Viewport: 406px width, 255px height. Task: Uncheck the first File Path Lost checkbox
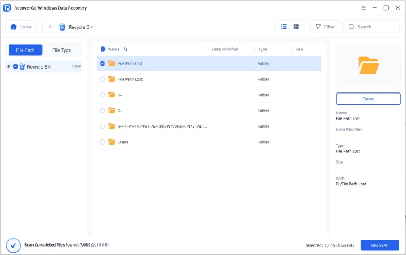click(103, 63)
